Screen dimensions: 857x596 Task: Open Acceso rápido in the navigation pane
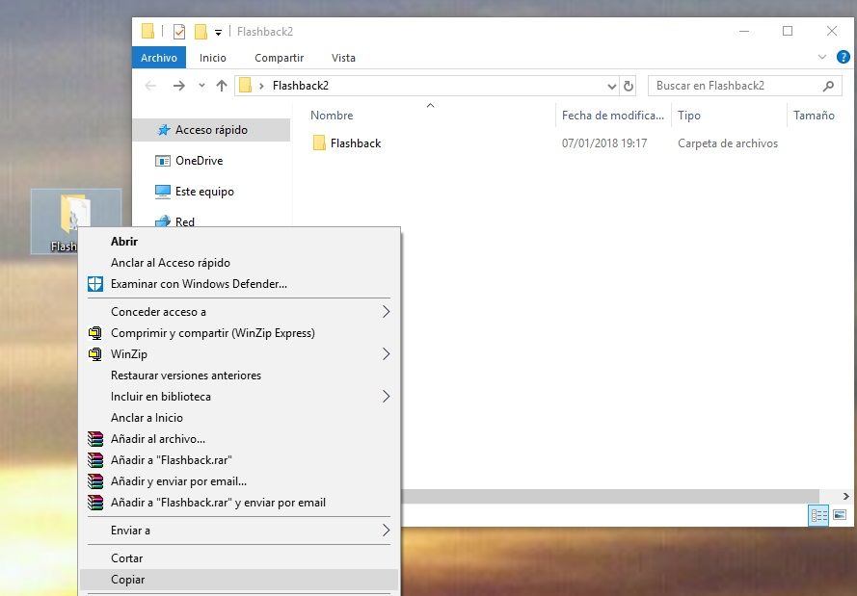coord(211,130)
